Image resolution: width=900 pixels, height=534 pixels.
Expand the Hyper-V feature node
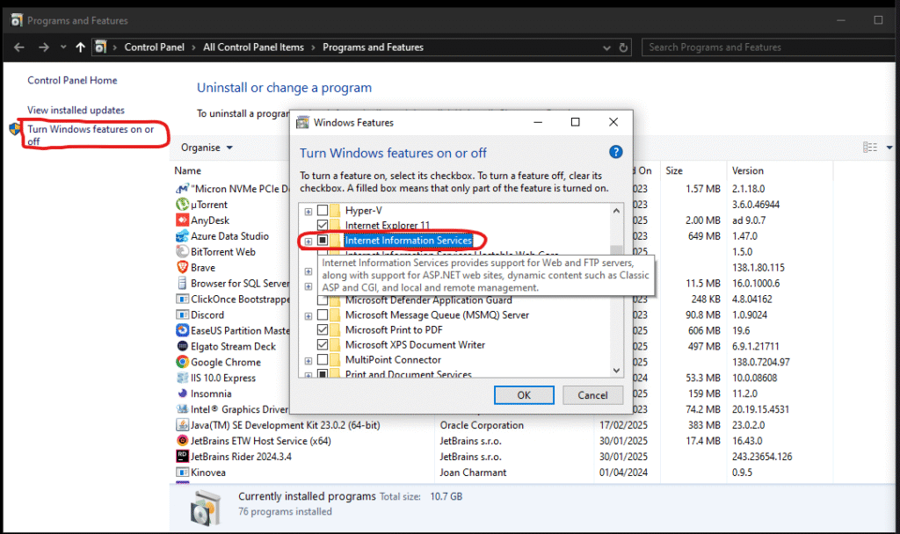tap(308, 212)
